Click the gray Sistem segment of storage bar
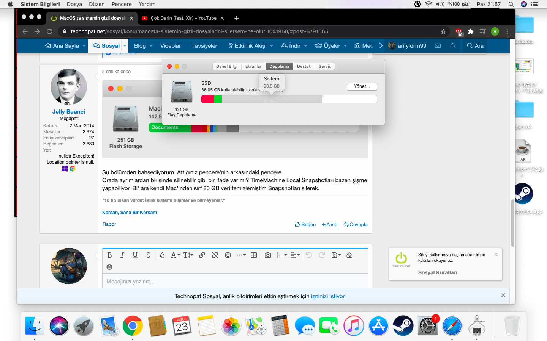The width and height of the screenshot is (547, 341). point(272,99)
